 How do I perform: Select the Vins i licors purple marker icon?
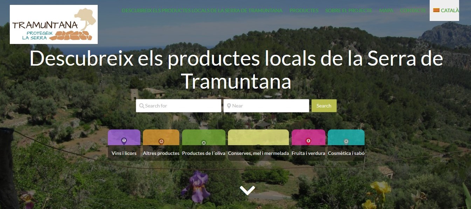tap(124, 141)
